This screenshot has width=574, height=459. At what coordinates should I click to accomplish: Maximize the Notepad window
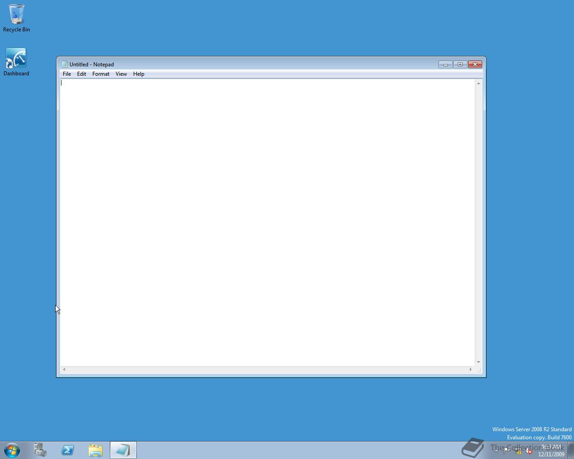point(460,65)
